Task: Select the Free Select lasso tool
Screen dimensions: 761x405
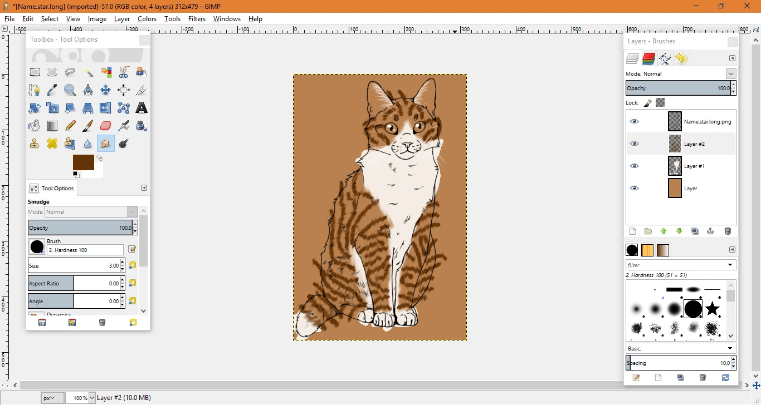Action: point(70,72)
